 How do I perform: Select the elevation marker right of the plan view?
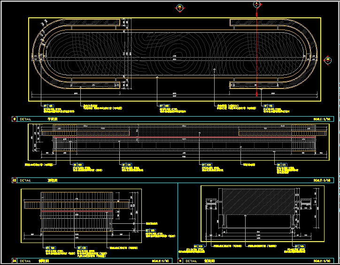coord(327,59)
